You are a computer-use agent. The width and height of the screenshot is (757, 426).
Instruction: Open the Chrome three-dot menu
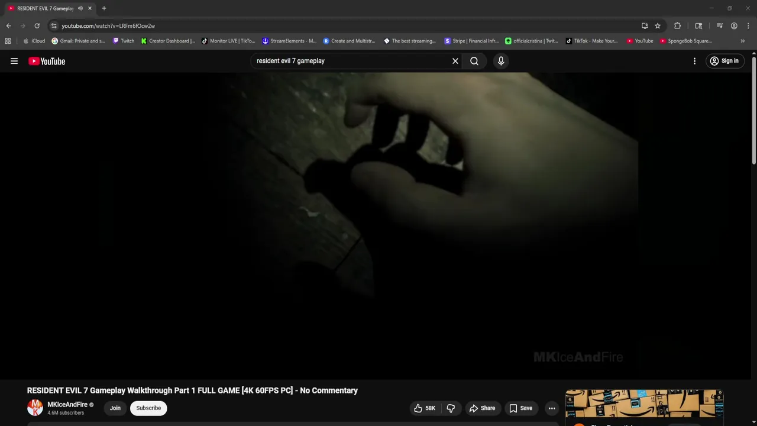point(748,26)
